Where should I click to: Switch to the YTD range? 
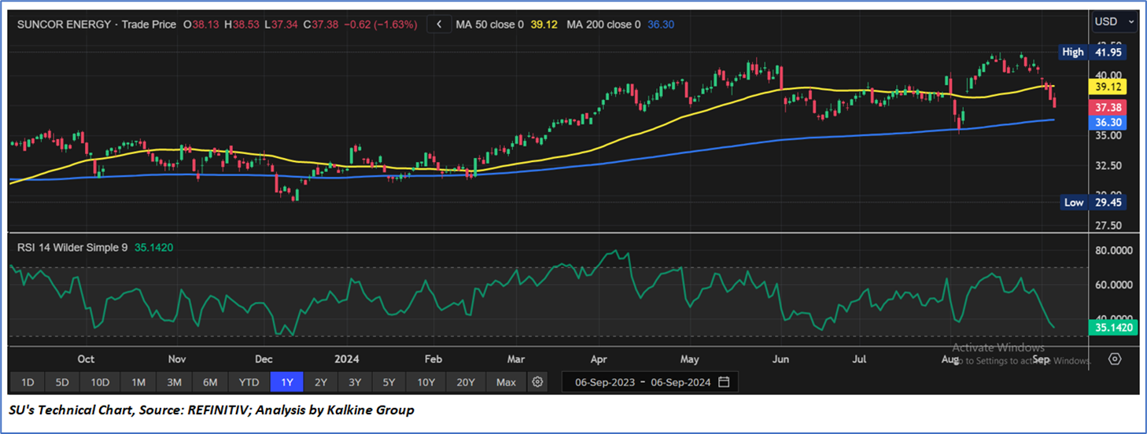(249, 382)
